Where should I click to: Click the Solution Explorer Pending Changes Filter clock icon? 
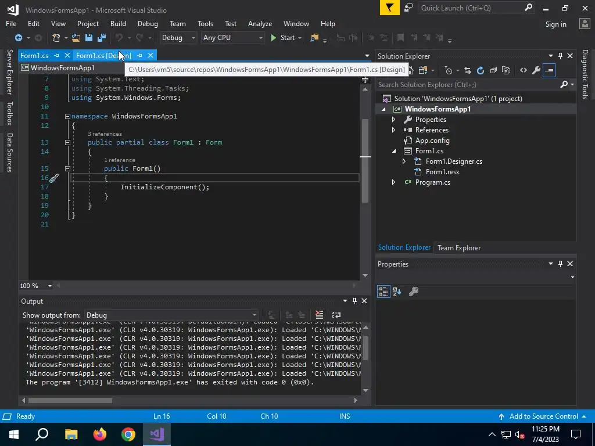(x=449, y=70)
